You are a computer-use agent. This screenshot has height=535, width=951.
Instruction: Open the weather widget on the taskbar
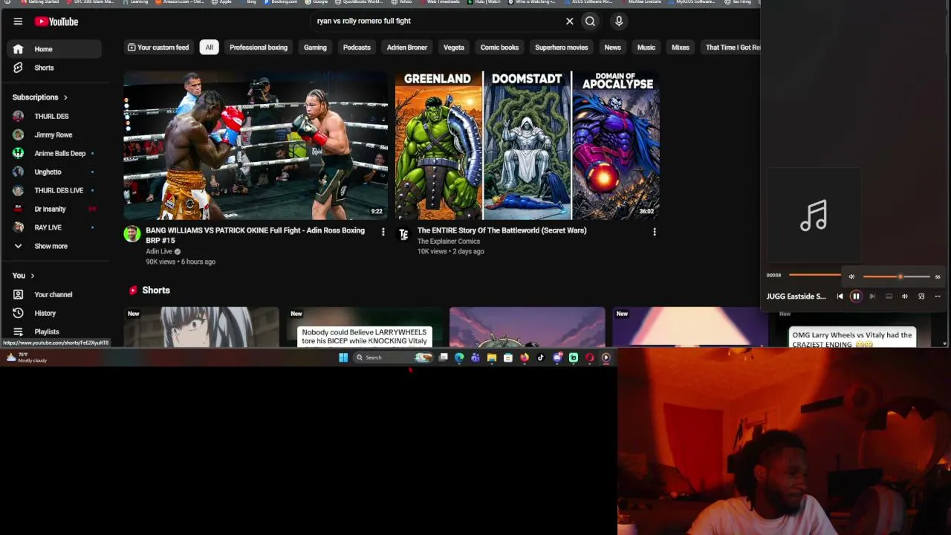click(27, 357)
